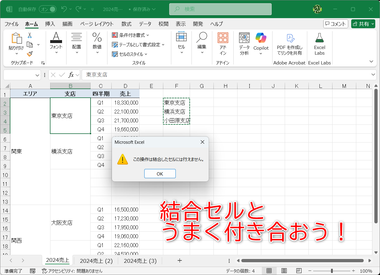380x275 pixels.
Task: Switch to the 挿入 ribbon tab
Action: point(50,24)
